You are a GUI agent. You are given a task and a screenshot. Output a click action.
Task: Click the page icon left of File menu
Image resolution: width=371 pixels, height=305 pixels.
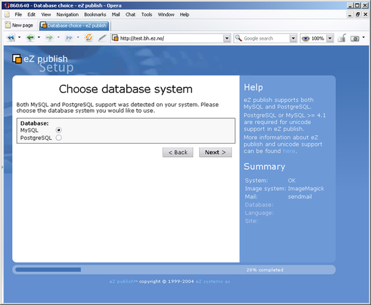click(7, 14)
